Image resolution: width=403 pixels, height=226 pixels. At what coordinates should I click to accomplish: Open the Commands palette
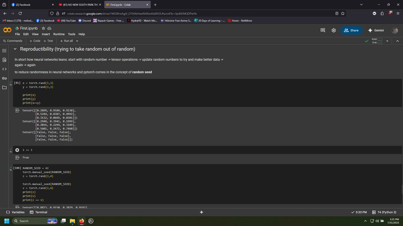click(12, 41)
